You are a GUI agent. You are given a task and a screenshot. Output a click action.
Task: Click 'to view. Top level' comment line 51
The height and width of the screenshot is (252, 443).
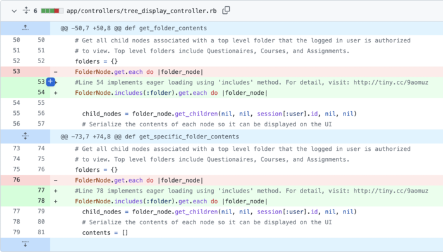212,51
